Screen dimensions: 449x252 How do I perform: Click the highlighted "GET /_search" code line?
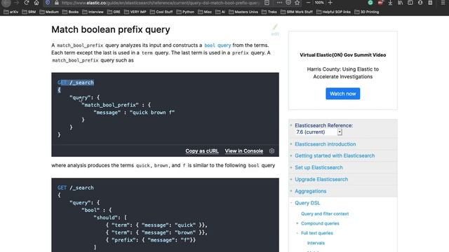pyautogui.click(x=76, y=83)
